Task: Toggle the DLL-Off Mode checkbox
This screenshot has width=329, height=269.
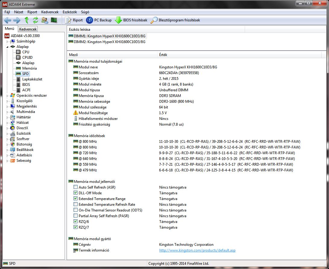Action: [x=75, y=193]
